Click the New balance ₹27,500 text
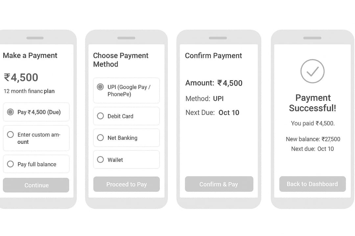 point(313,139)
